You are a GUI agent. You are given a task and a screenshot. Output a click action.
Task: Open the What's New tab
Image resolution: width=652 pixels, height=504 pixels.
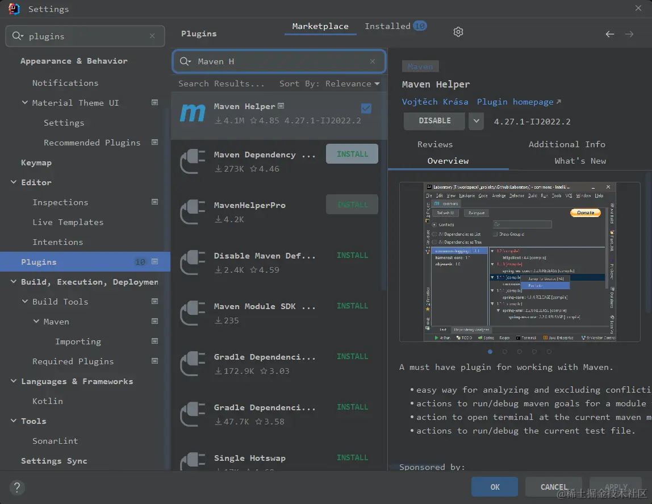580,161
